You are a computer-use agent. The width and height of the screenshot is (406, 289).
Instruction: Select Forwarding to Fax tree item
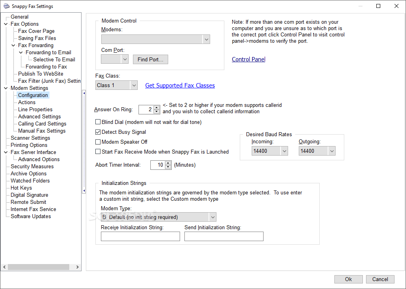point(46,67)
